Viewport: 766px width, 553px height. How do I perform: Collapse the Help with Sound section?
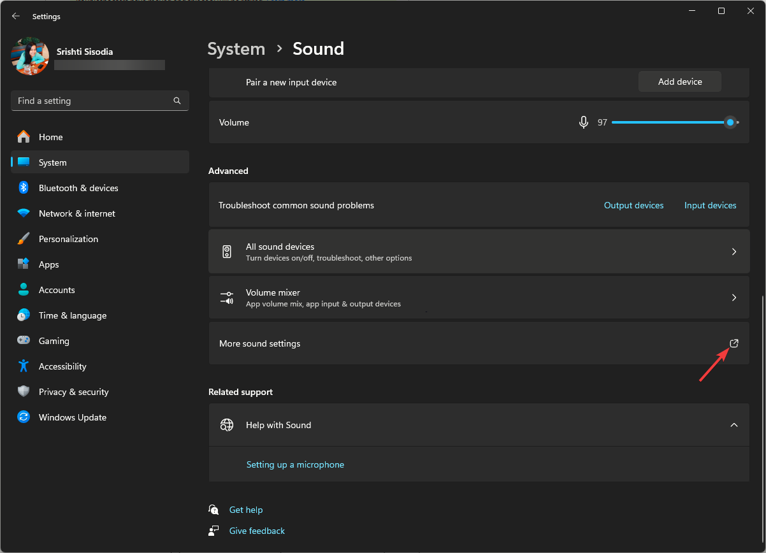[734, 425]
